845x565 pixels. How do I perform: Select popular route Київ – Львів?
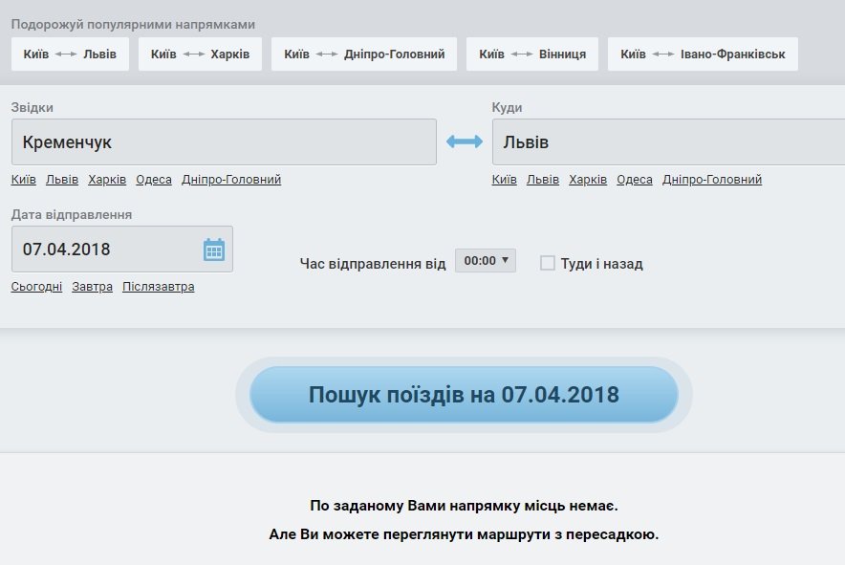click(x=70, y=54)
